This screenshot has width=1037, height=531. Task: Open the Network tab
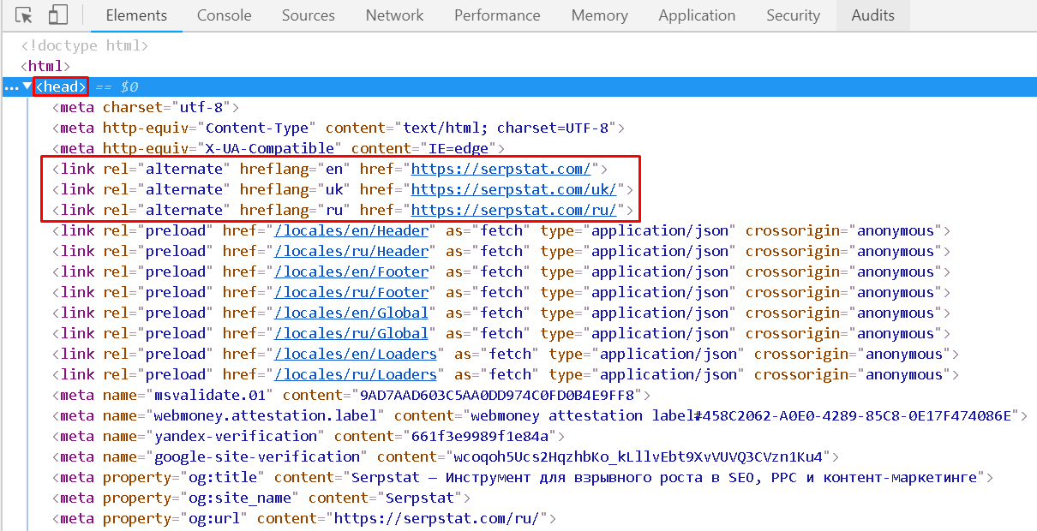pos(394,15)
